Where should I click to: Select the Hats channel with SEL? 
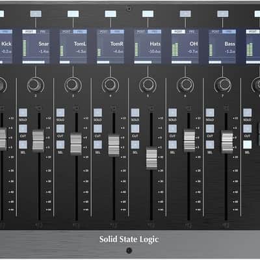coord(135,145)
